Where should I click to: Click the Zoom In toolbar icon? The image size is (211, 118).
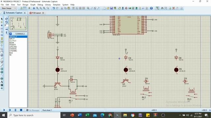coord(37,8)
